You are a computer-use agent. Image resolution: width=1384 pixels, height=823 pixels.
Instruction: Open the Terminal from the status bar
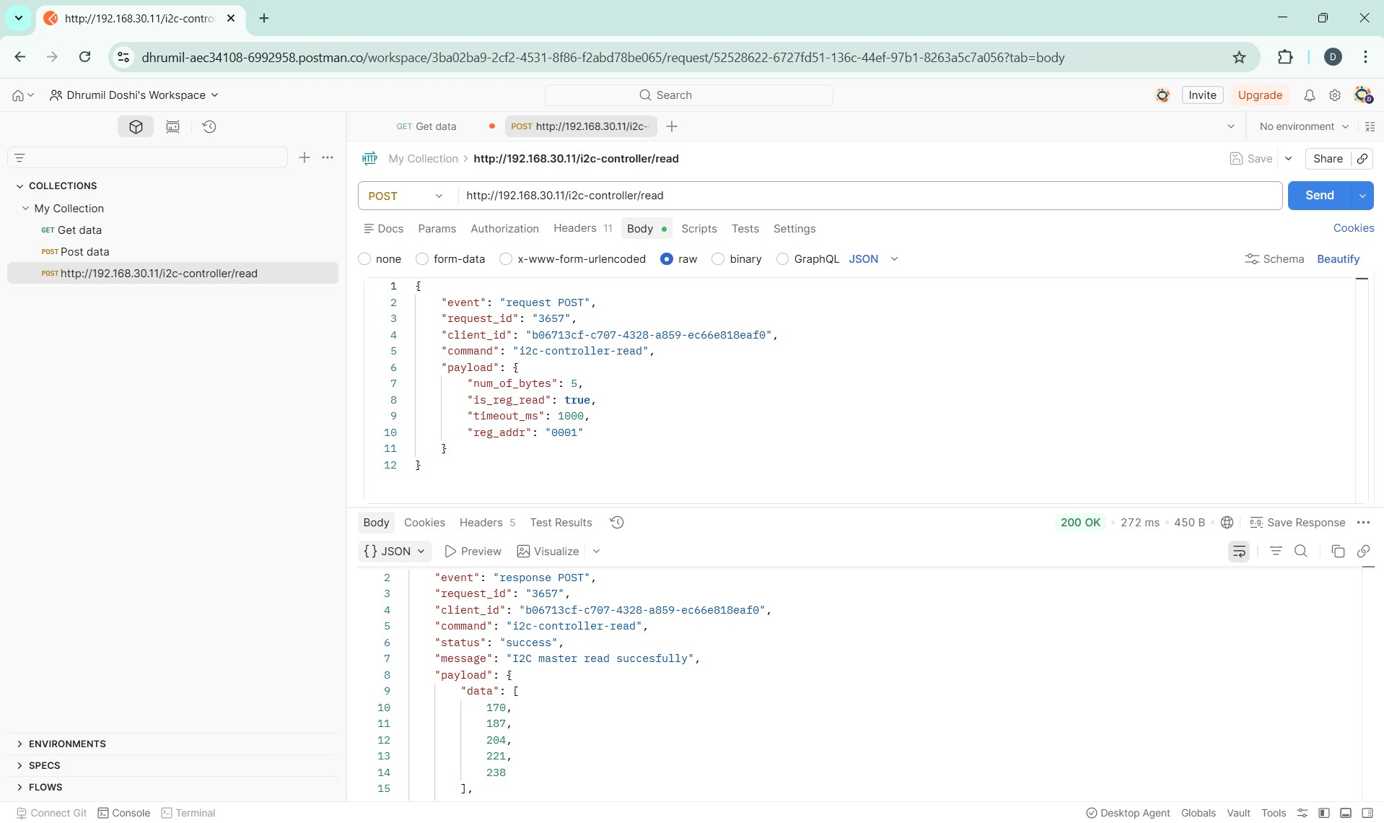point(195,812)
